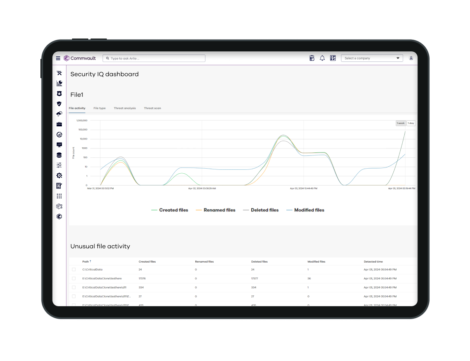Click the briefcase icon in sidebar
This screenshot has width=470, height=361.
click(59, 124)
